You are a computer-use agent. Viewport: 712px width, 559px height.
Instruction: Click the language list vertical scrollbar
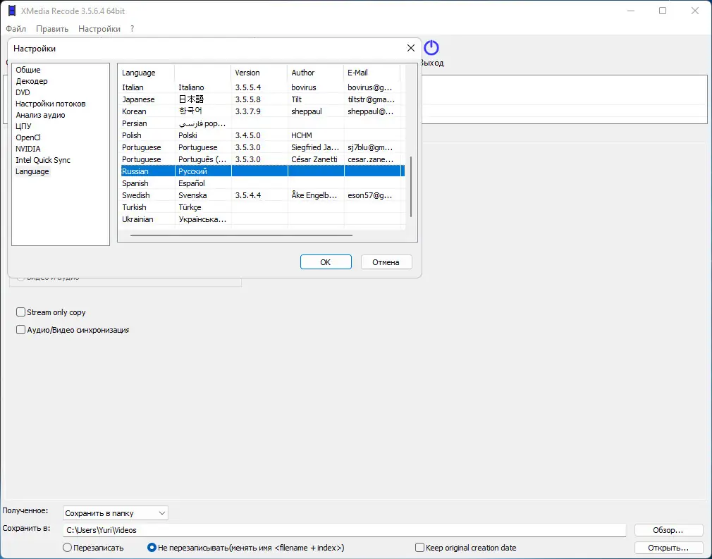[411, 187]
